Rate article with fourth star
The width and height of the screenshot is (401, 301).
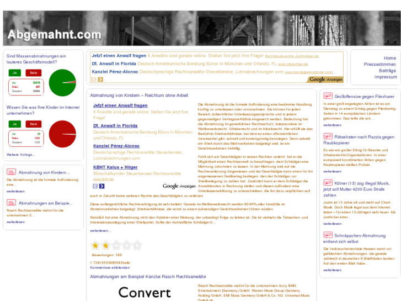pyautogui.click(x=127, y=245)
